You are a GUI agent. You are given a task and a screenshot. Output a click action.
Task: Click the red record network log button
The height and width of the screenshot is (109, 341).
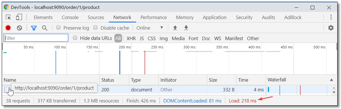pos(8,28)
